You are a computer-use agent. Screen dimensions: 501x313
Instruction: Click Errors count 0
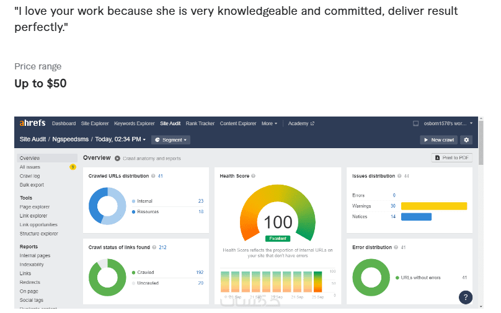click(x=394, y=195)
